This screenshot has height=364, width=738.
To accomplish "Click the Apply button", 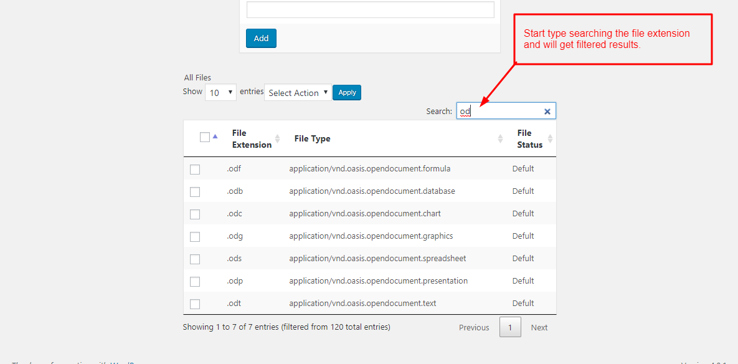I will (x=347, y=92).
